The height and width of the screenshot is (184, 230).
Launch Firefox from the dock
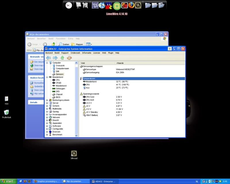coord(131,5)
